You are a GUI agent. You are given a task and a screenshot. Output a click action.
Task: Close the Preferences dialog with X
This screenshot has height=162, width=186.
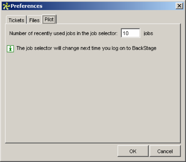(x=179, y=6)
